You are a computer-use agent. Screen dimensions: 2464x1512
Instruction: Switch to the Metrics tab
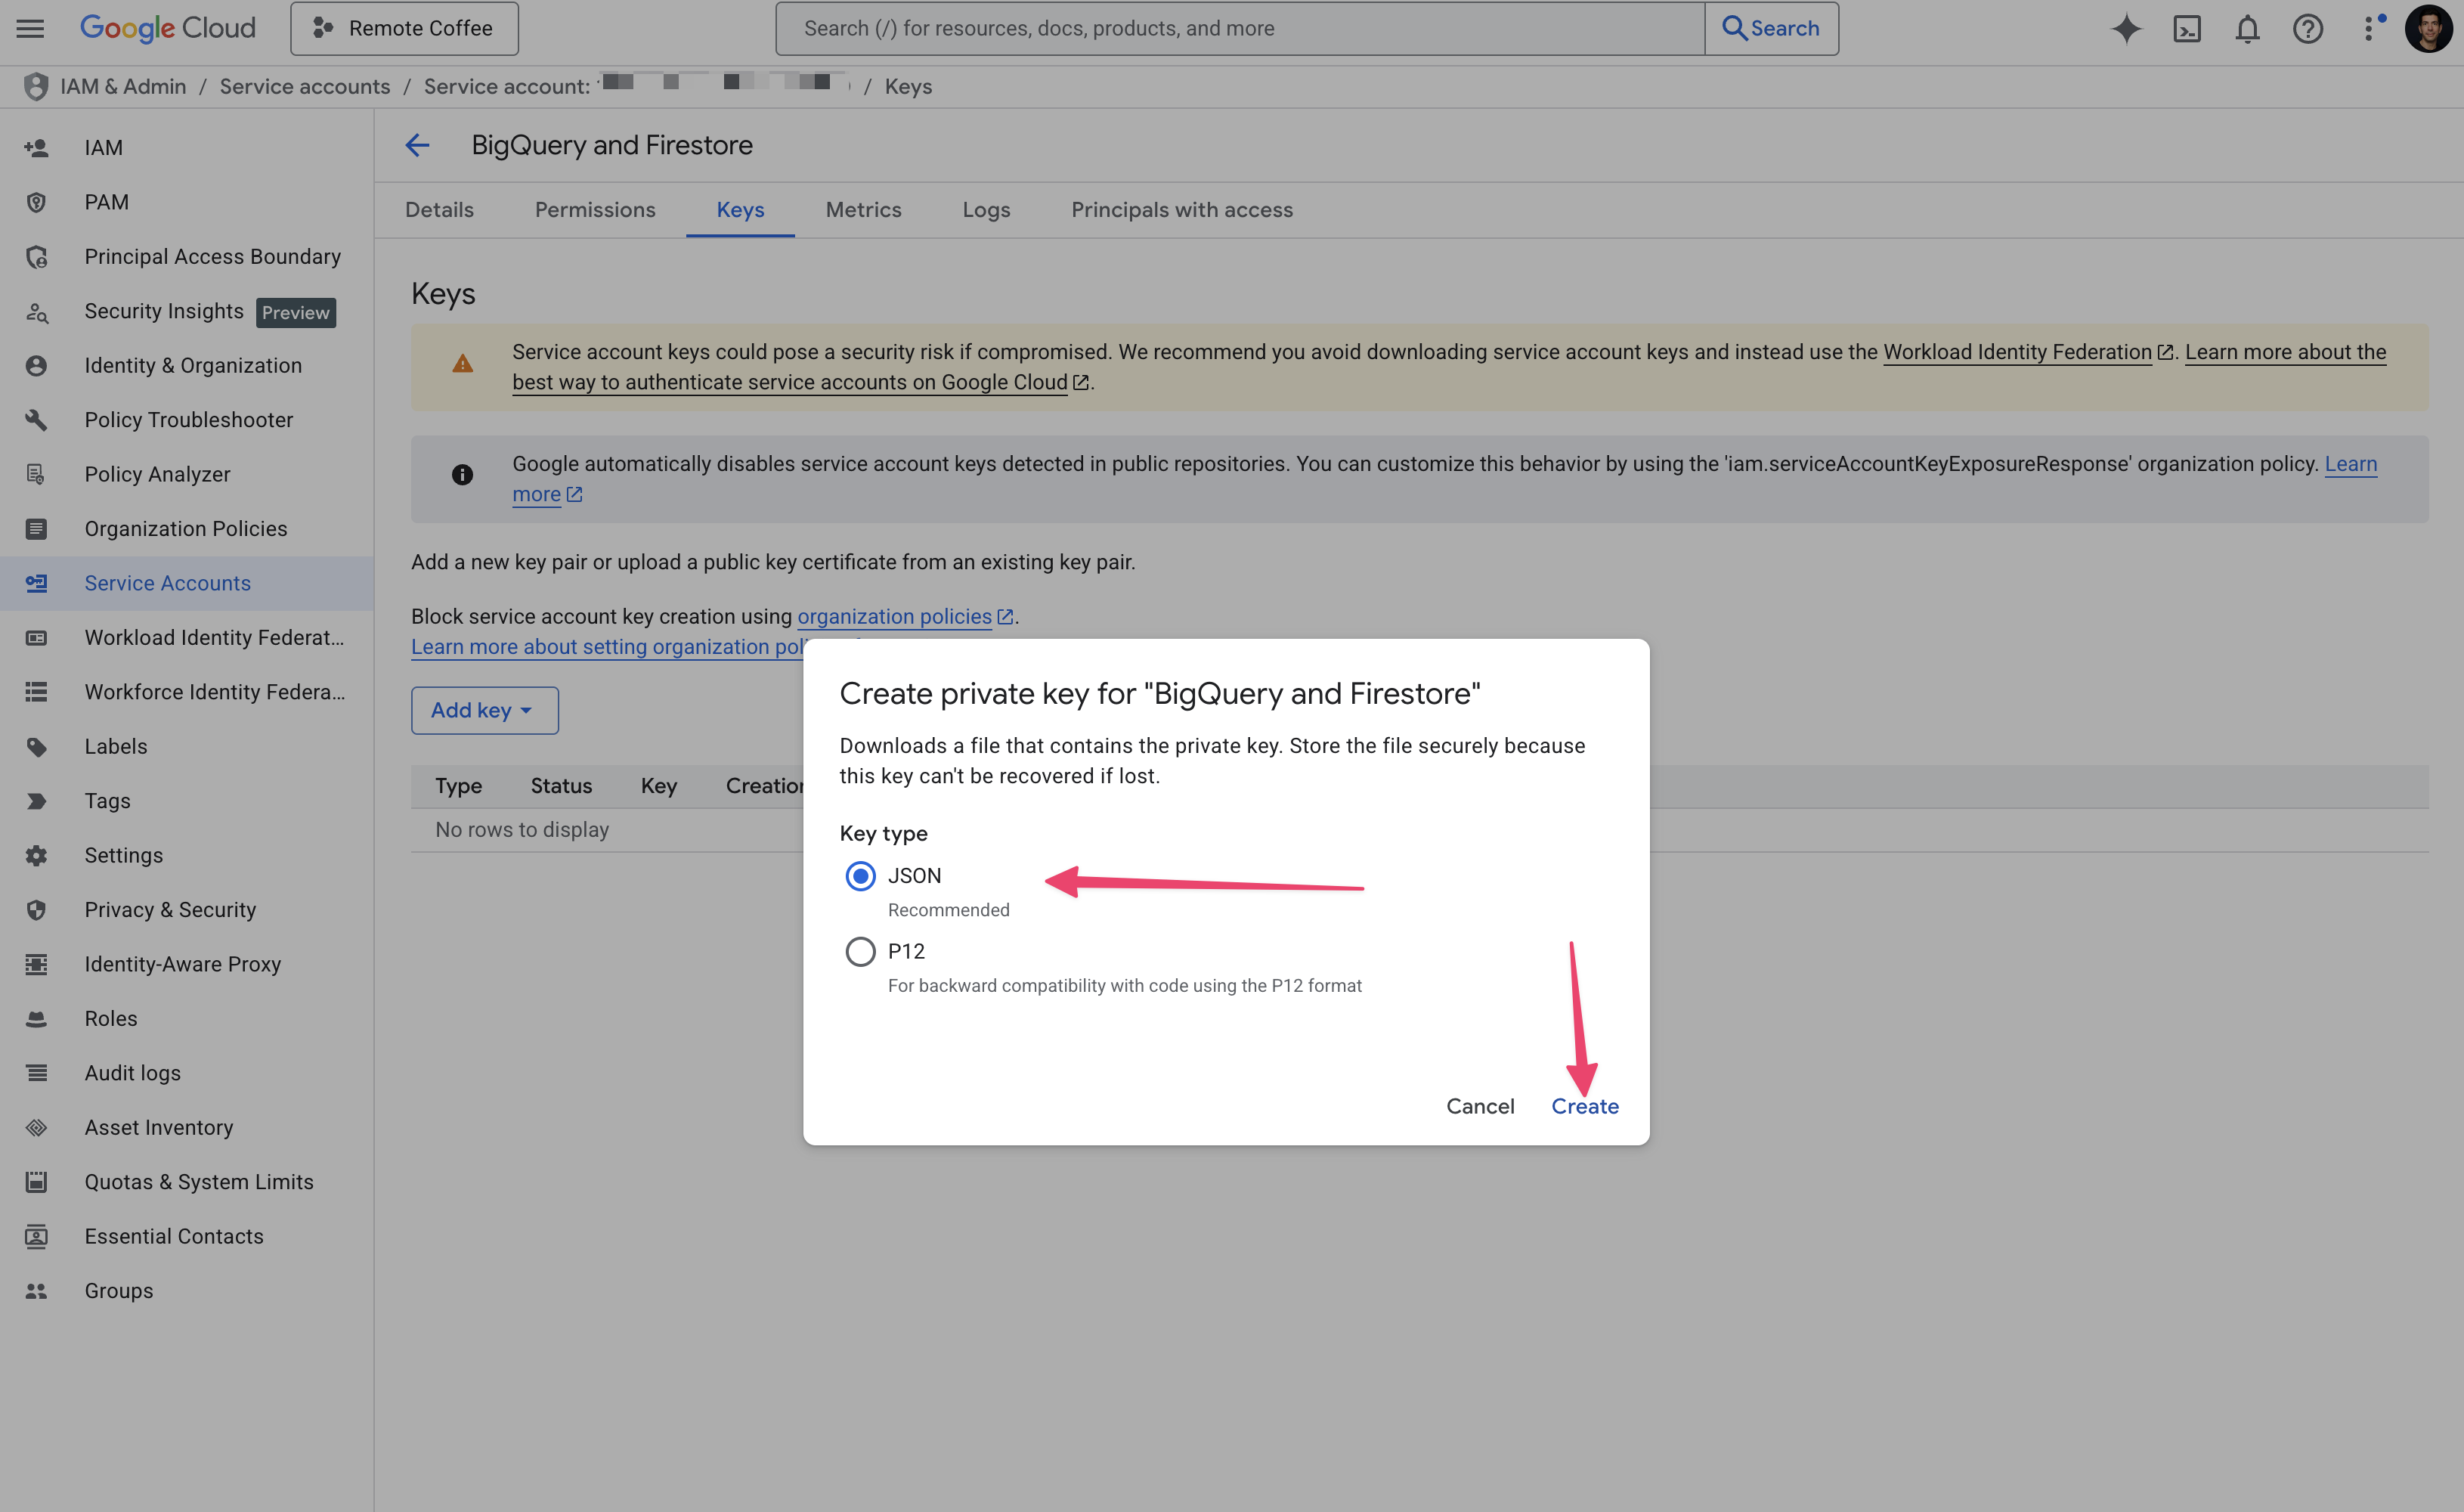click(x=863, y=210)
